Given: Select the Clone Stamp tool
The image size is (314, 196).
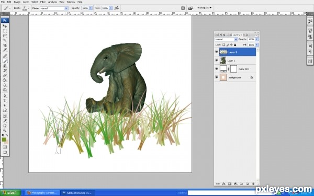Looking at the screenshot, I should click(5, 66).
